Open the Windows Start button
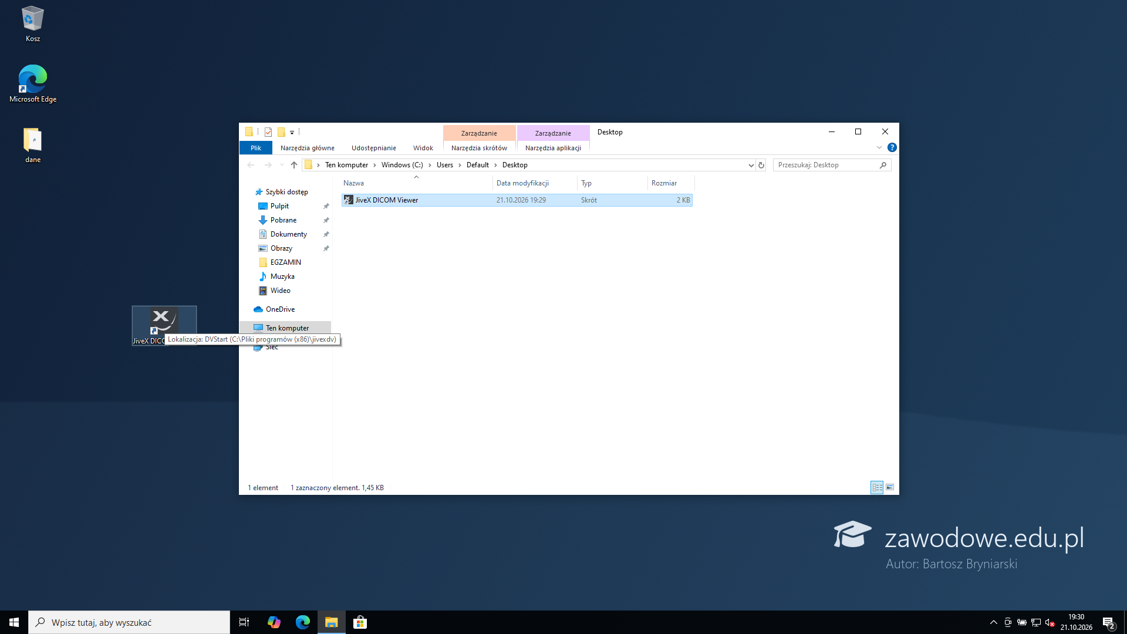 (x=14, y=622)
